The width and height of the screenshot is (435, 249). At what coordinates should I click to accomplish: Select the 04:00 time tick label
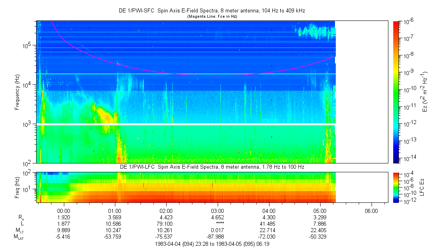click(x=268, y=210)
